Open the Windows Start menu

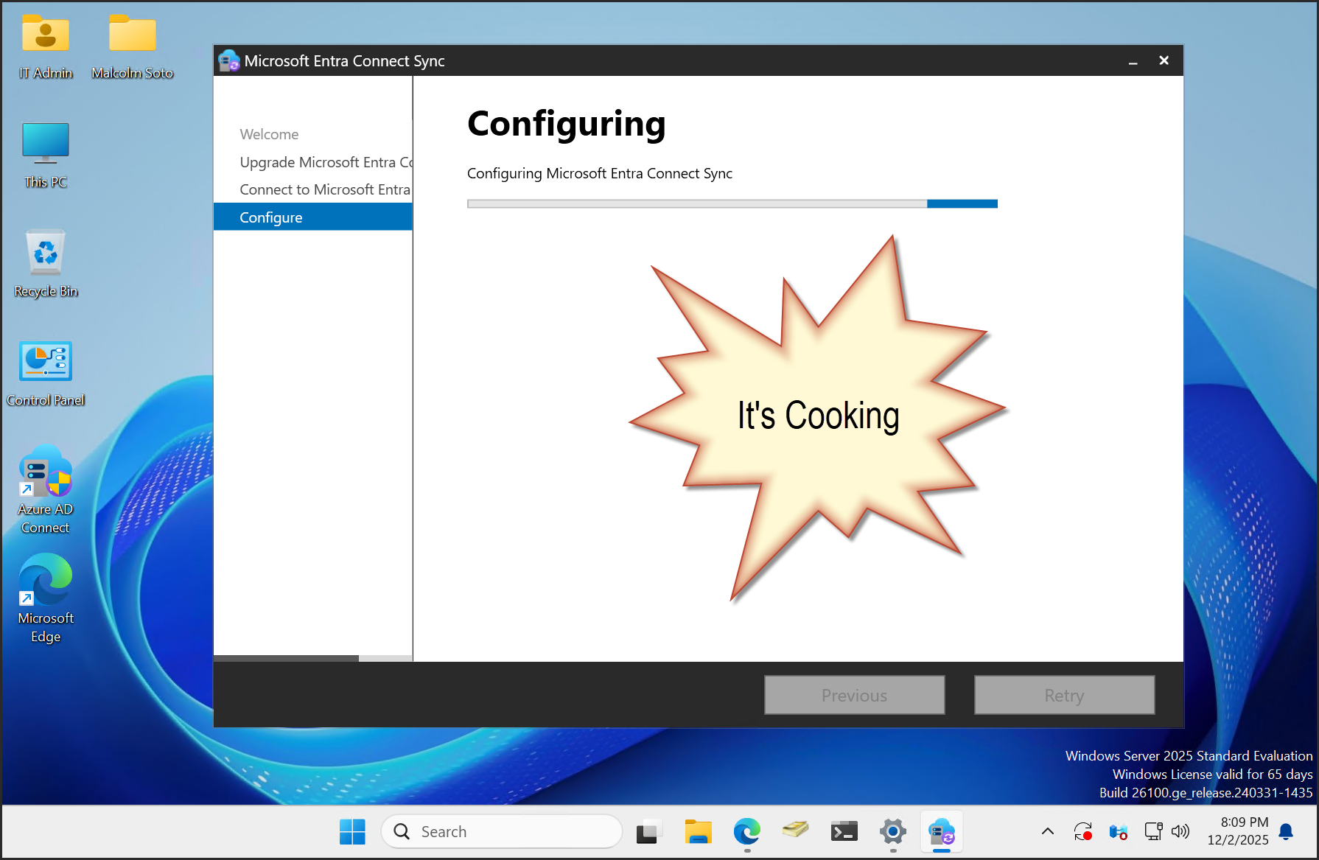pyautogui.click(x=352, y=831)
